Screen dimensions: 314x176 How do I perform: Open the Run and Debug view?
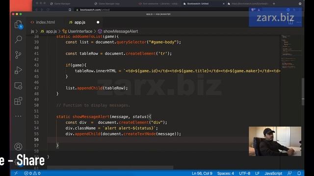18,70
